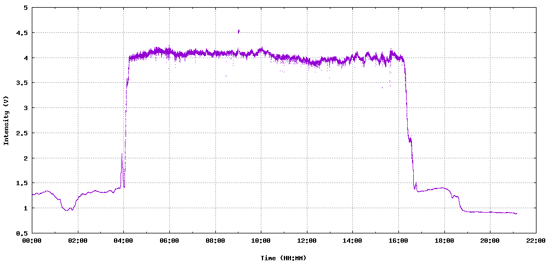Click the "Intensity (V)" y-axis title
Screen dimensions: 548x263
[6, 121]
